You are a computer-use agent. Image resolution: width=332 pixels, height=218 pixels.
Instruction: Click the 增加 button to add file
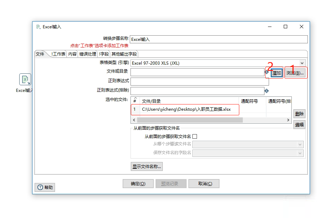[x=277, y=72]
